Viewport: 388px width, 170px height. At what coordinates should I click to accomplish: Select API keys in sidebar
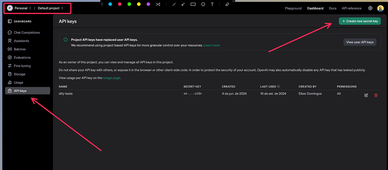(x=27, y=91)
